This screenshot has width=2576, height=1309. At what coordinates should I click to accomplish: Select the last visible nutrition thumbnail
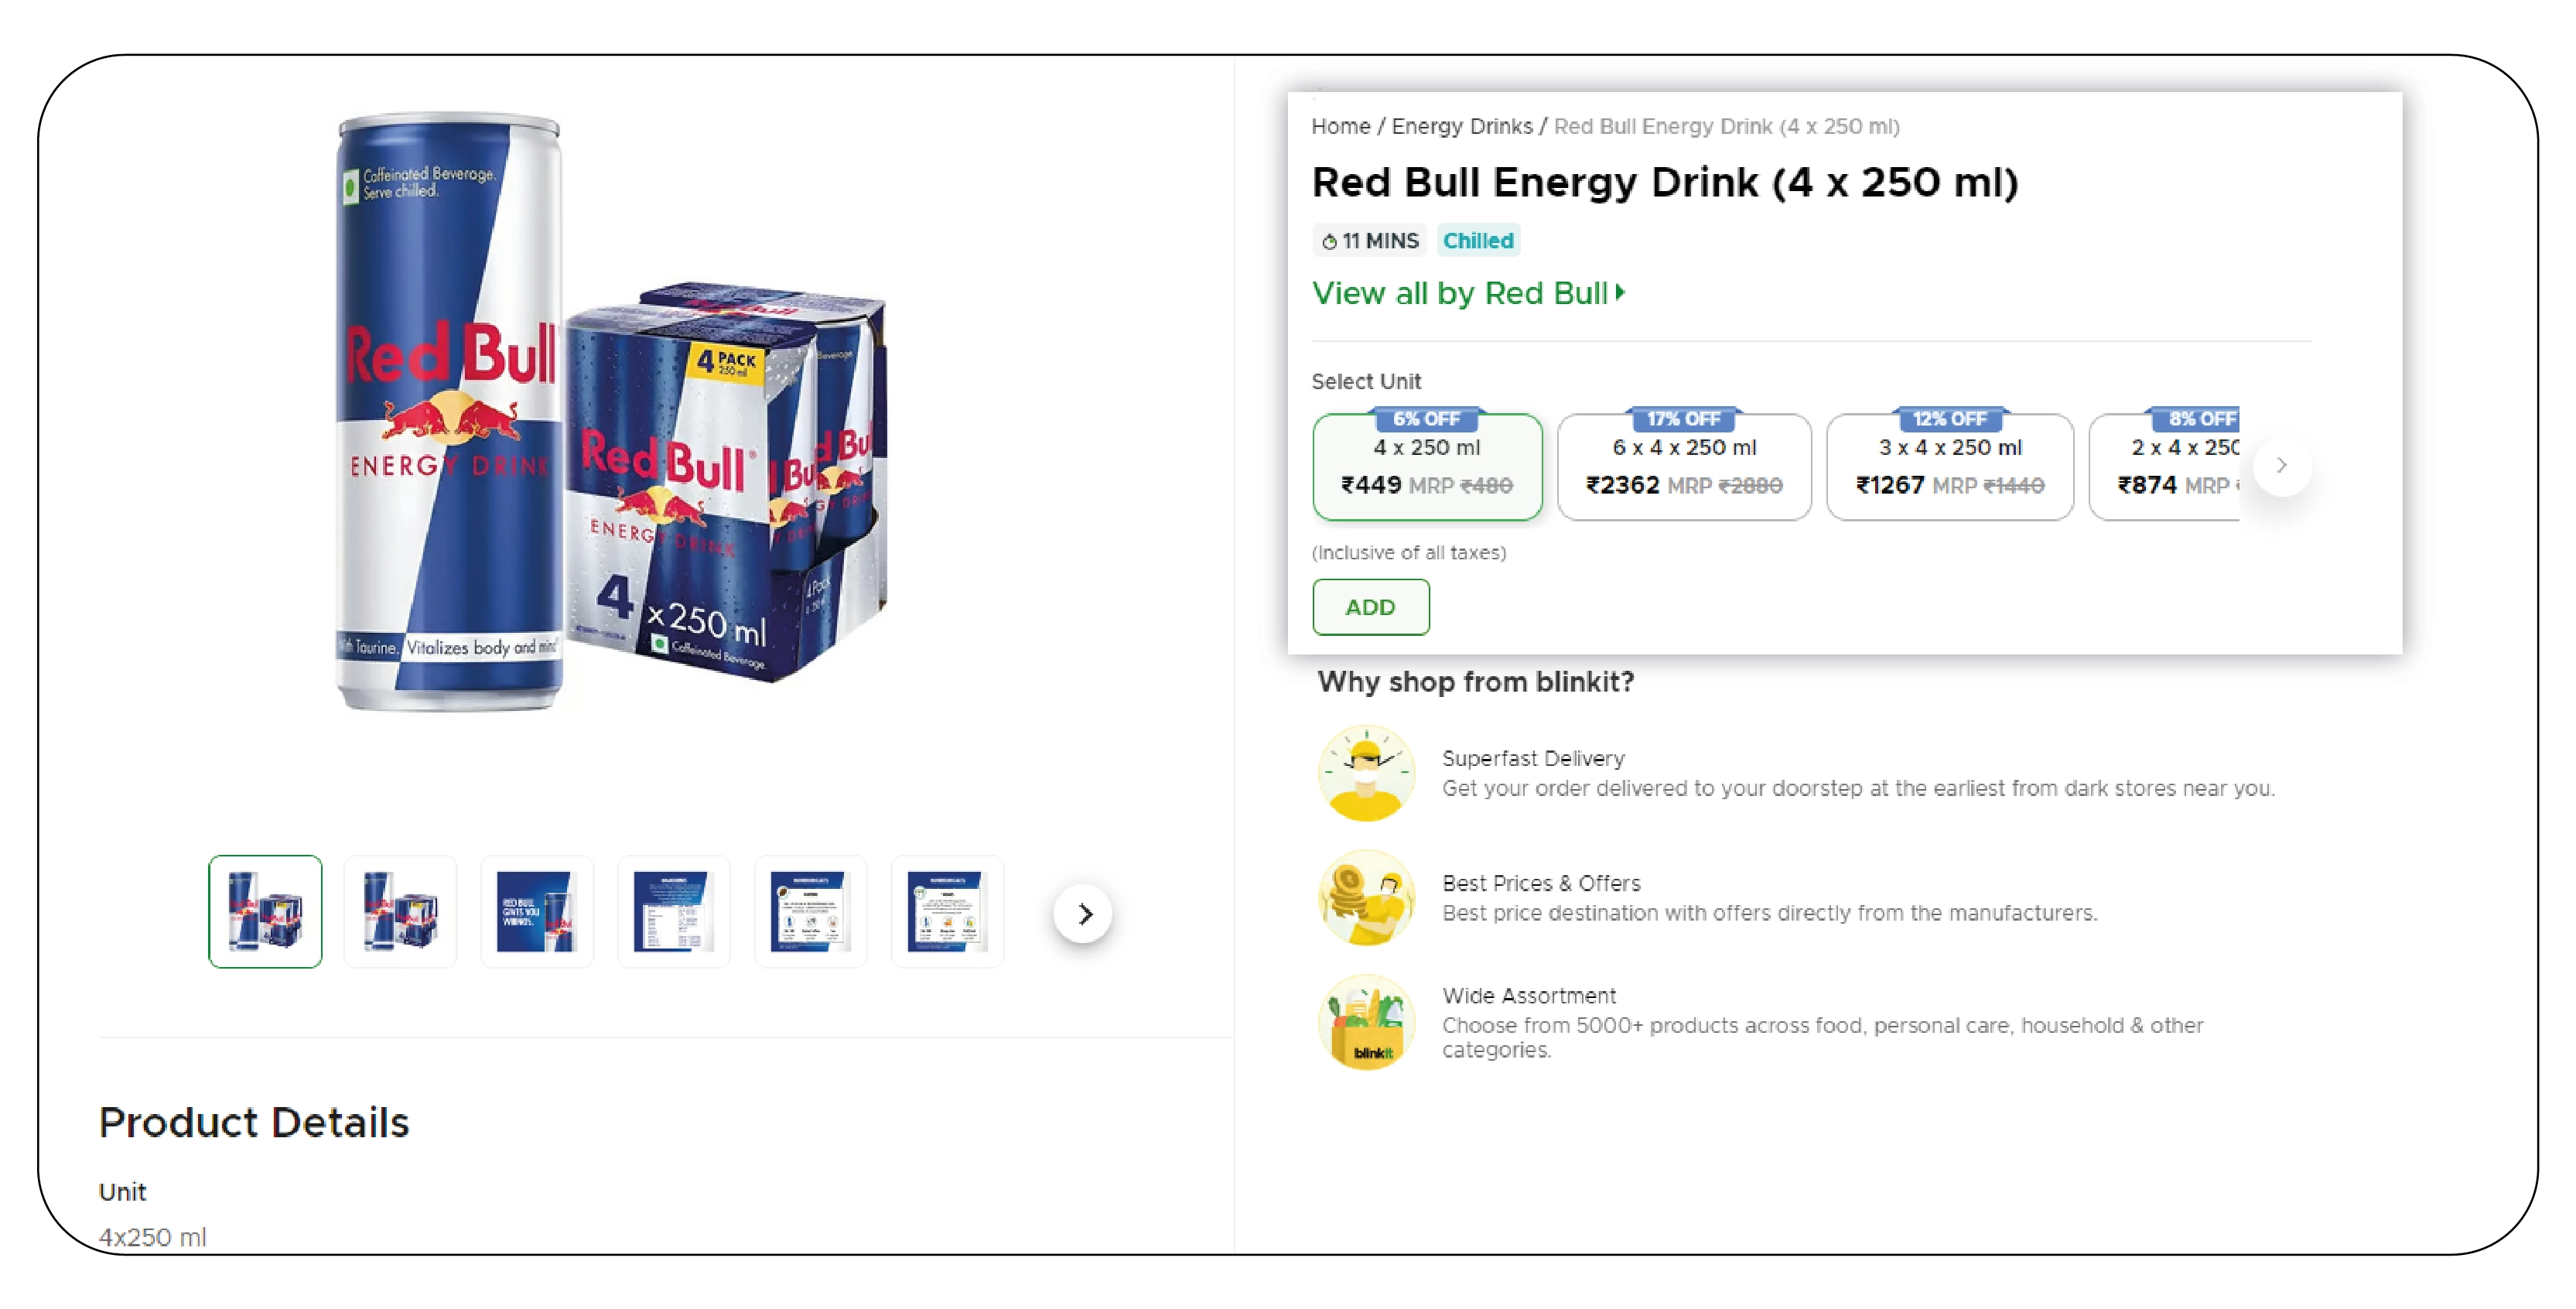947,912
